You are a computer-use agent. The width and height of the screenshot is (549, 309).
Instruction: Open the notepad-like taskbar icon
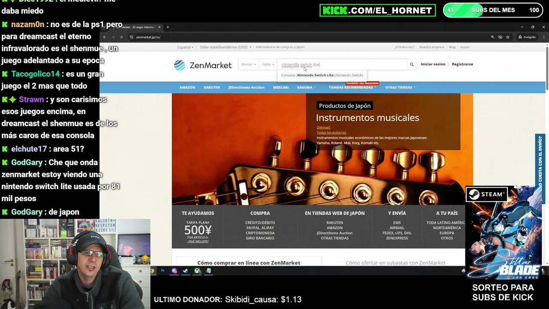click(208, 271)
